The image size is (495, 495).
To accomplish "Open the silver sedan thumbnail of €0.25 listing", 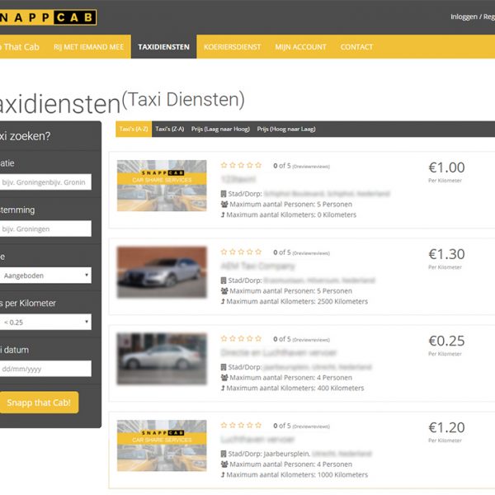I will 162,359.
